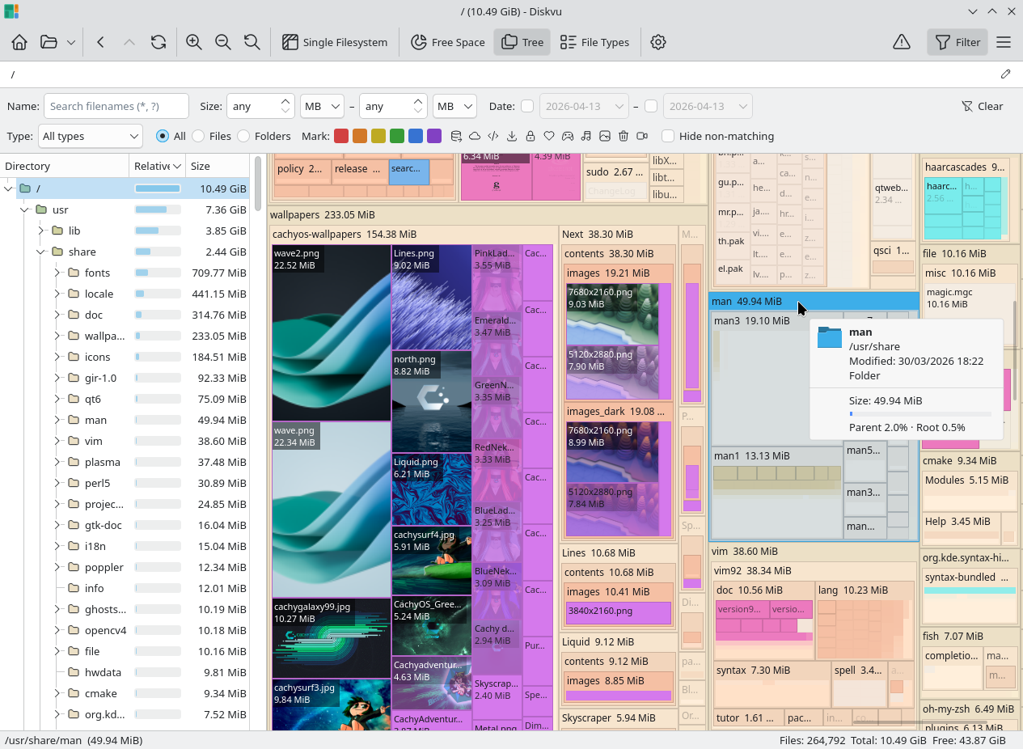Select the Folders radio button
Image resolution: width=1023 pixels, height=749 pixels.
tap(243, 136)
